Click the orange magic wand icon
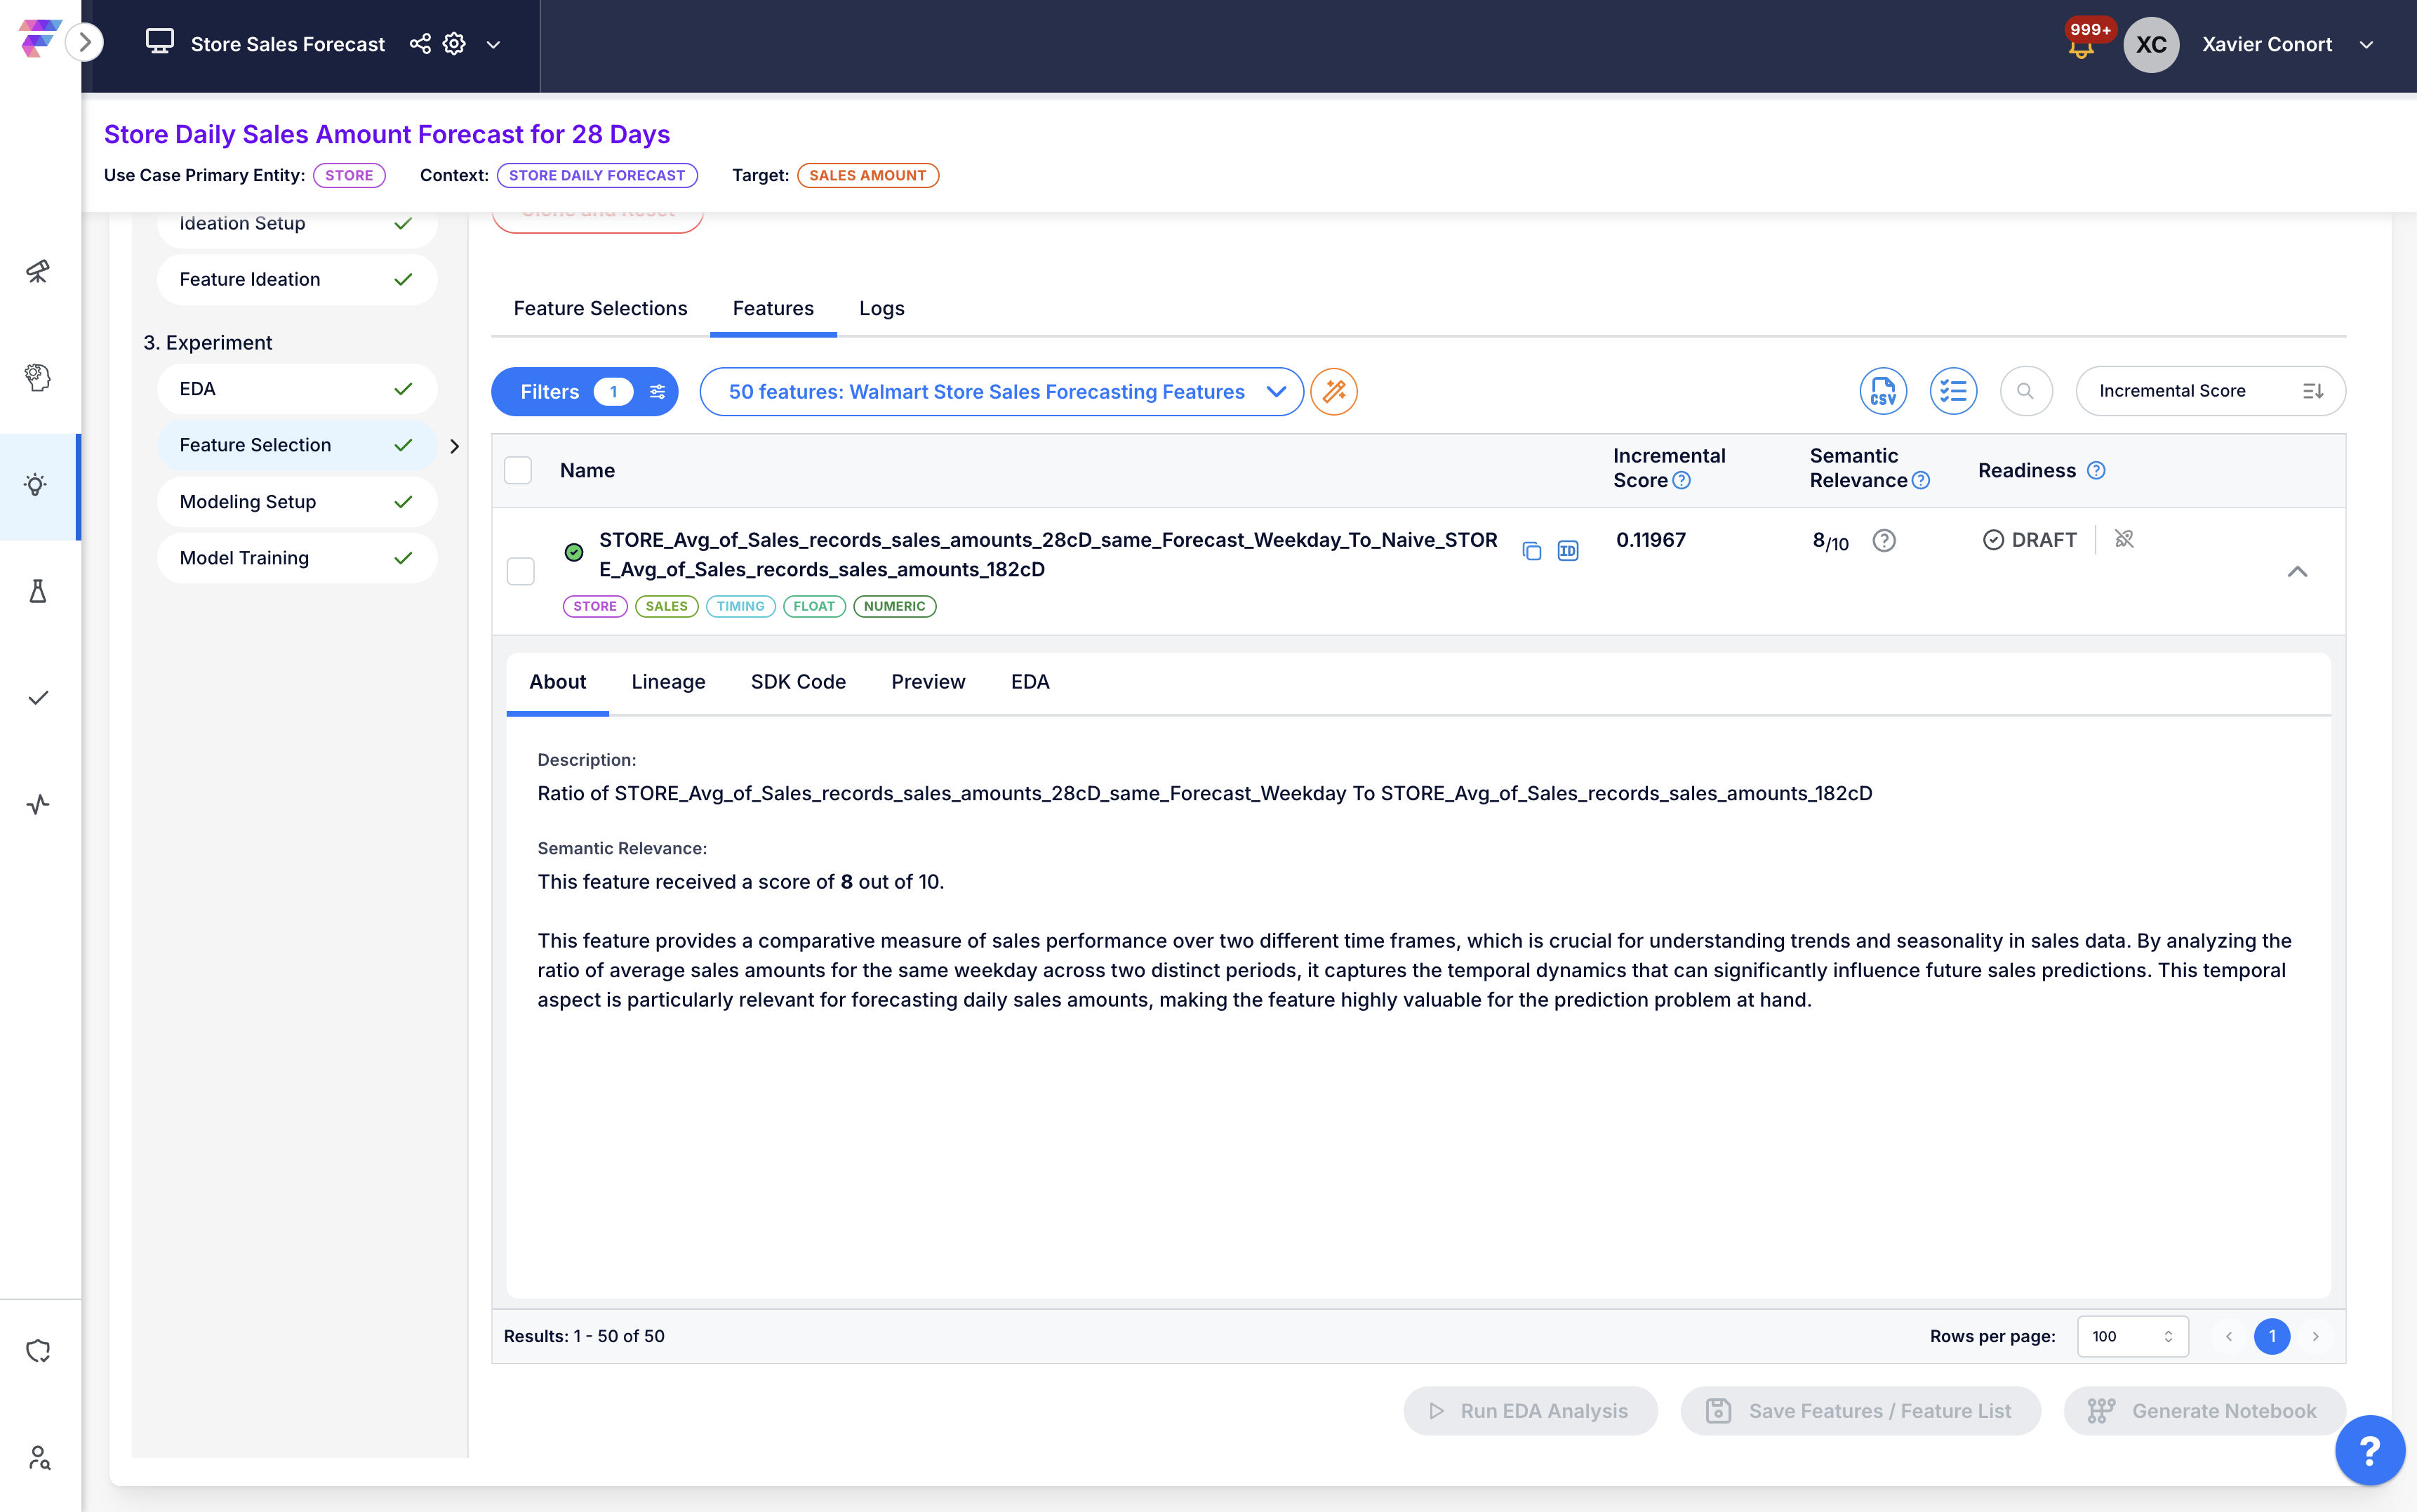Image resolution: width=2417 pixels, height=1512 pixels. [x=1333, y=391]
